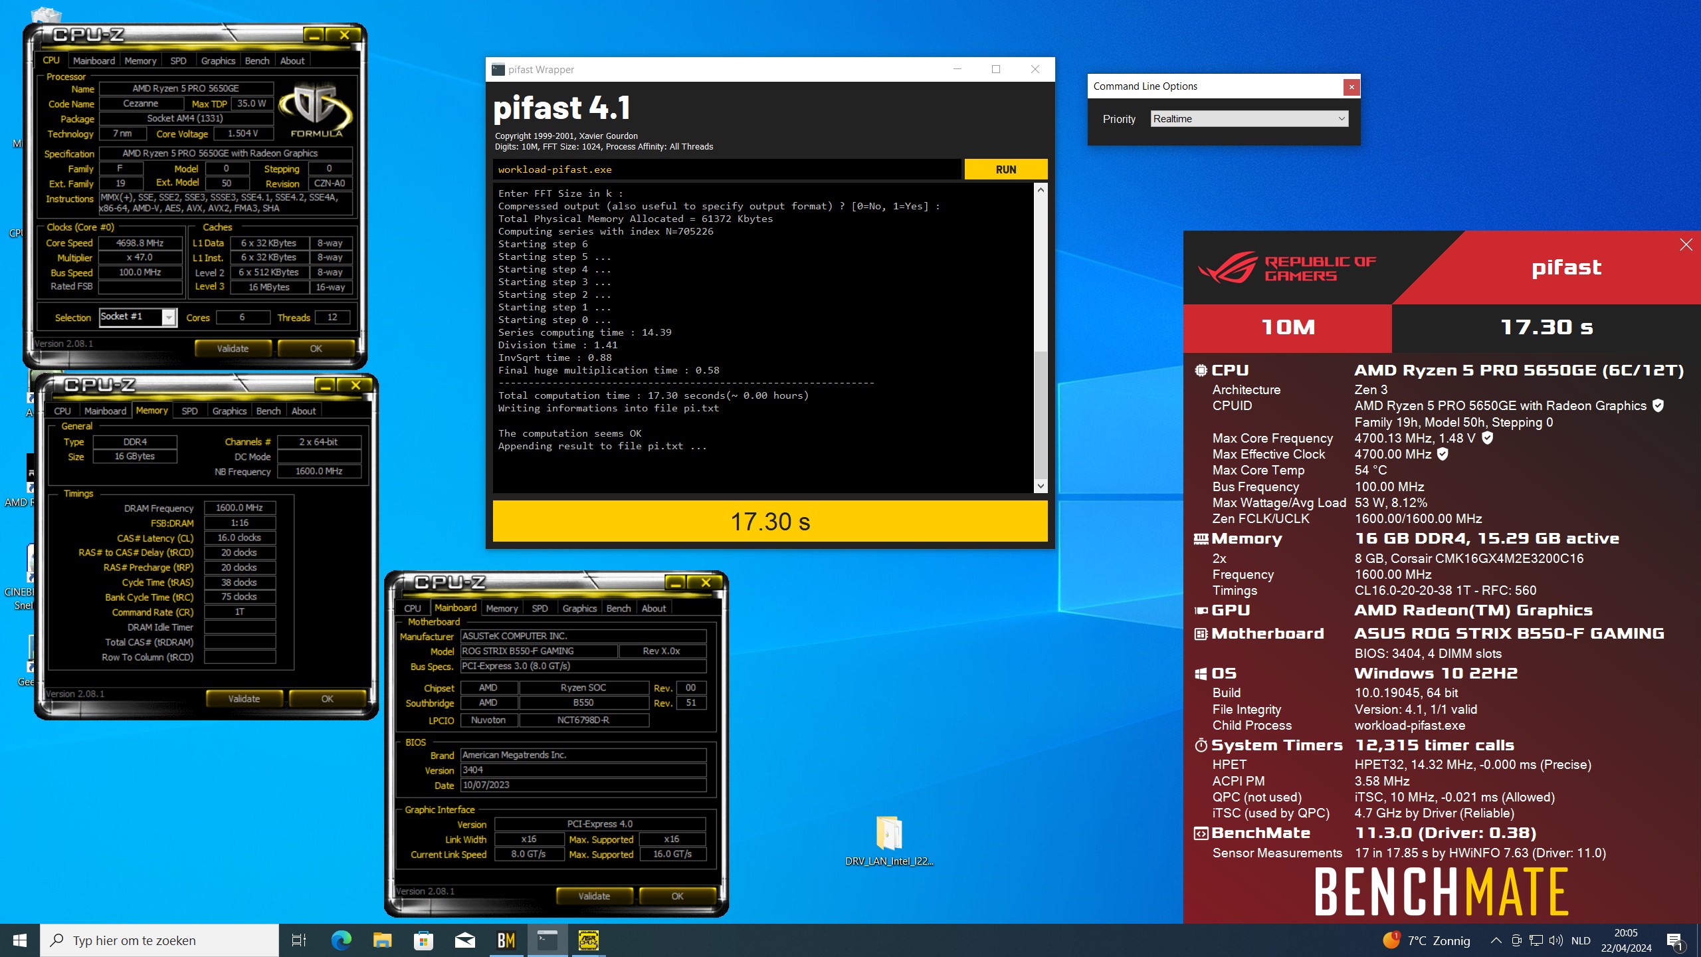
Task: Open Task View from the taskbar
Action: 299,940
